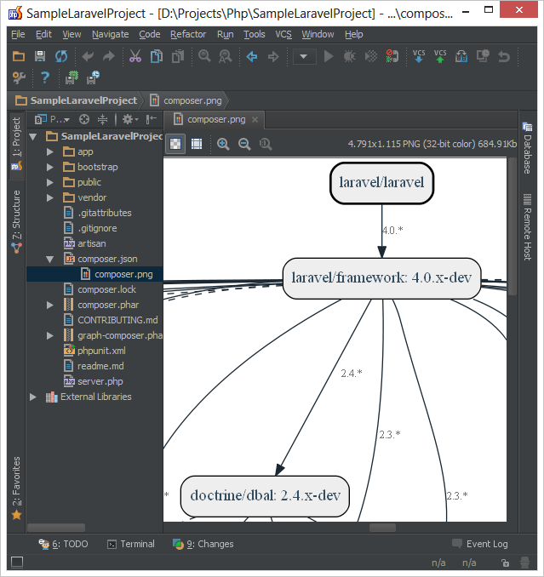Click the Replace toolbar icon

[226, 57]
